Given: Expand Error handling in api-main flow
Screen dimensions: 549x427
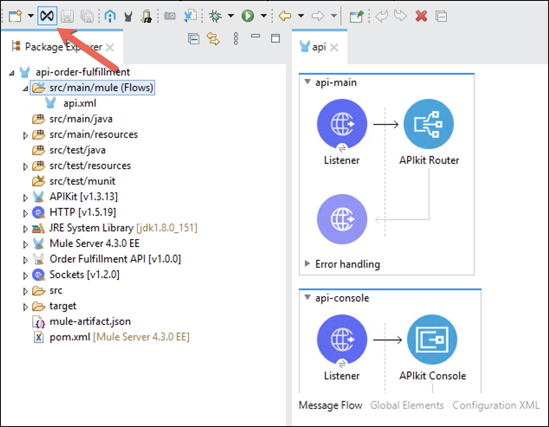Looking at the screenshot, I should click(x=307, y=263).
